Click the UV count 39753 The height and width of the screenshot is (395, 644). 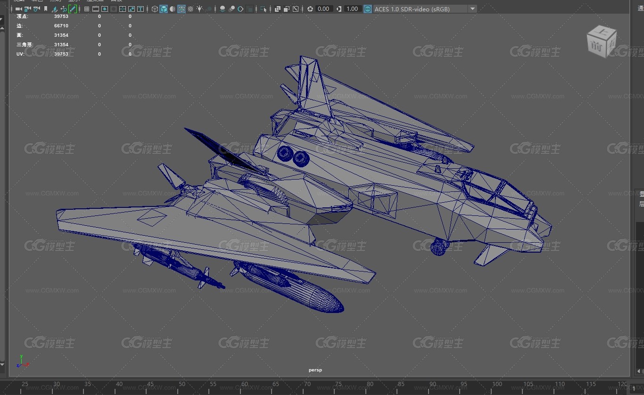pos(61,54)
